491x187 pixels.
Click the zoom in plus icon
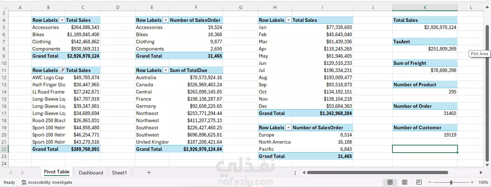[x=472, y=182]
